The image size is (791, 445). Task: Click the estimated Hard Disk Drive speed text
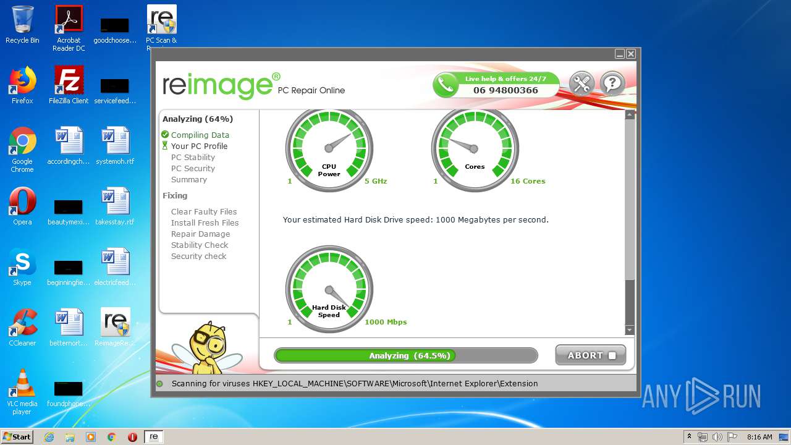pos(416,219)
